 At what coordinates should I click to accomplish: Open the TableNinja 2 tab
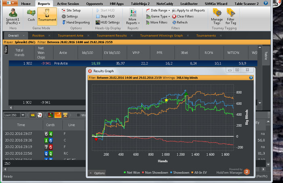(x=140, y=4)
